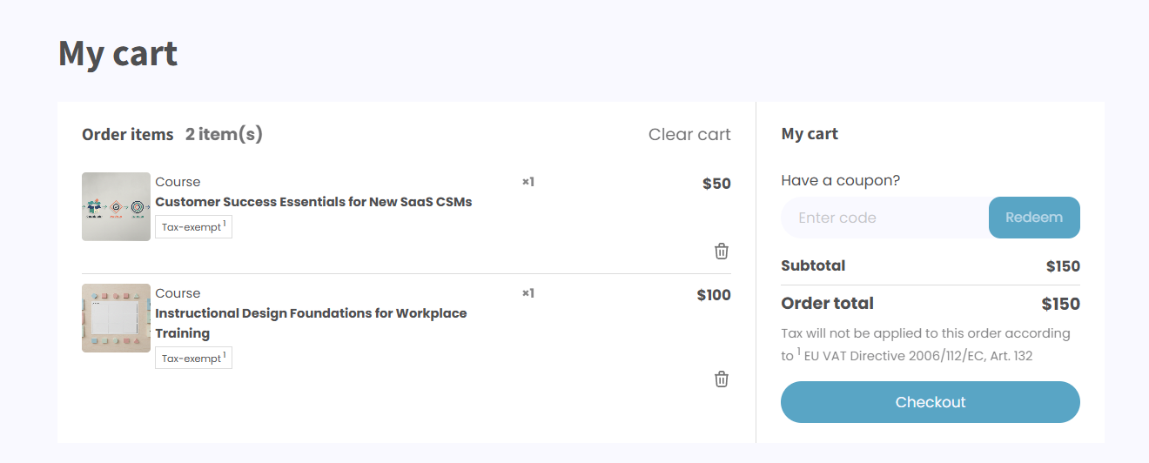Viewport: 1149px width, 463px height.
Task: Open Instructional Design Foundations course thumbnail
Action: pyautogui.click(x=116, y=318)
